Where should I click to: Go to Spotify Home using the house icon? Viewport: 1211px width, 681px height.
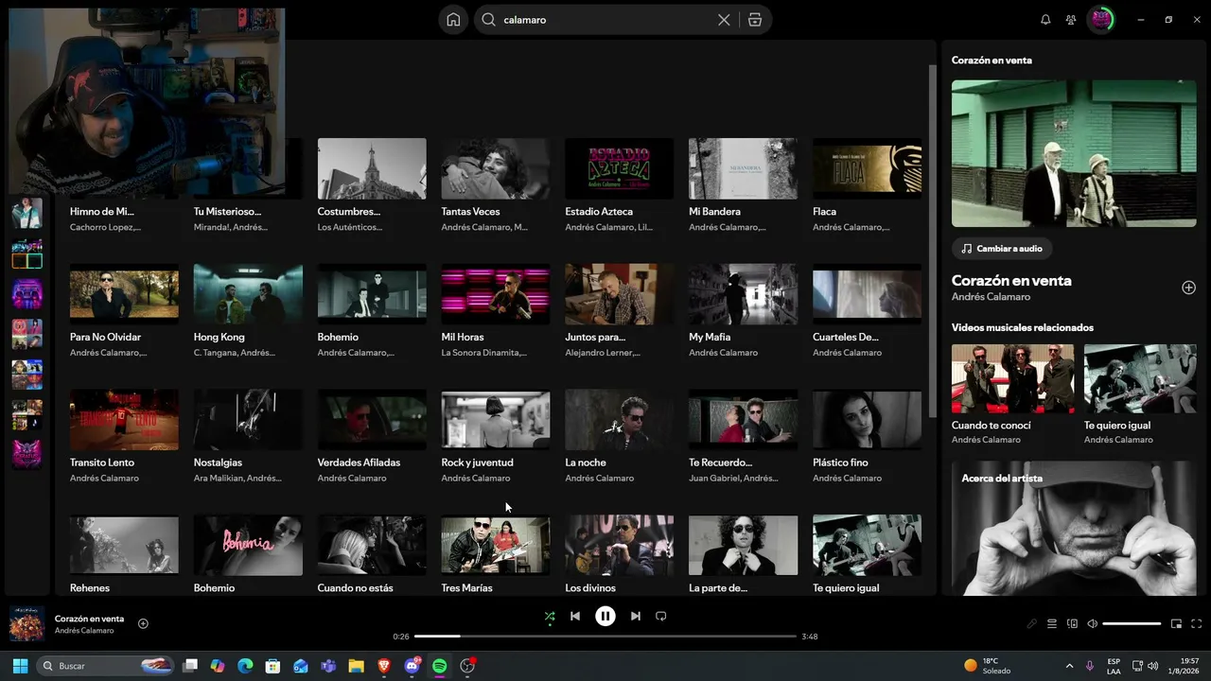[453, 20]
